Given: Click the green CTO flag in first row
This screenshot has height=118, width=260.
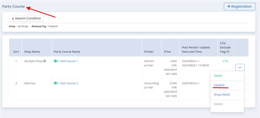Looking at the screenshot, I should [225, 61].
